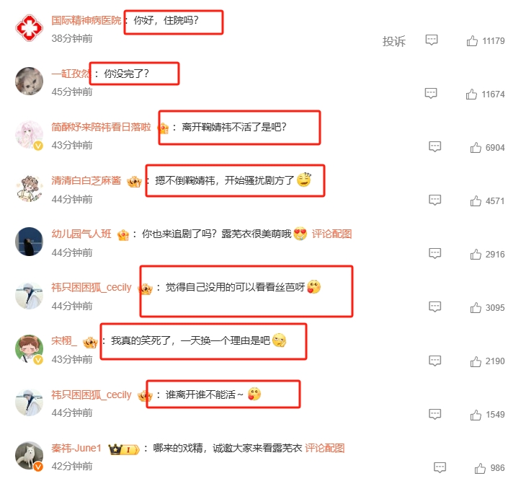This screenshot has height=489, width=526.
Task: Open 评论配图 image on 秦祎-June1's comment
Action: coord(324,448)
